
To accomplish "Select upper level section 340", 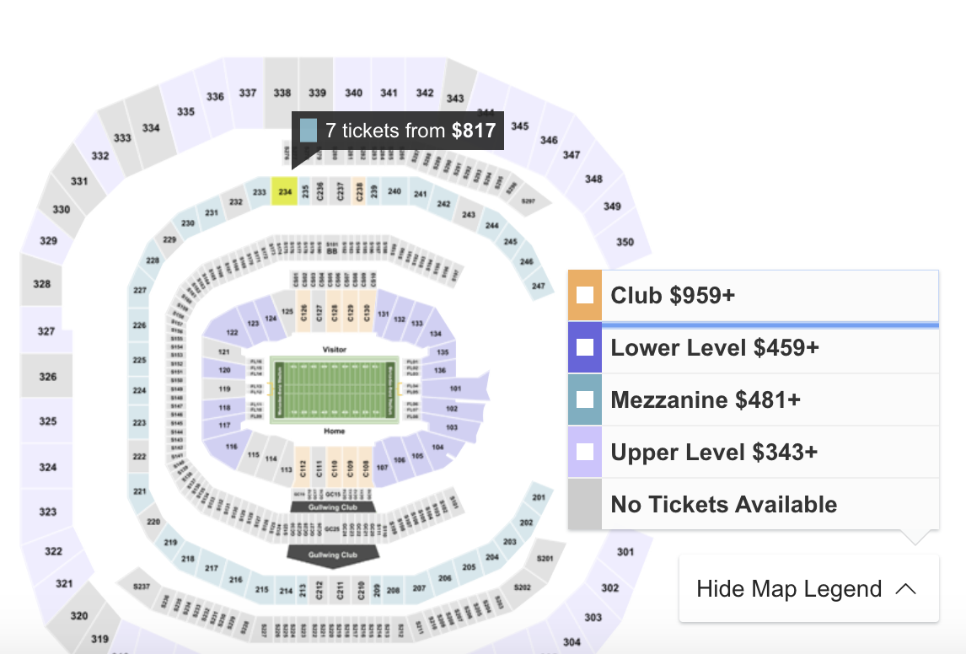I will [x=354, y=93].
